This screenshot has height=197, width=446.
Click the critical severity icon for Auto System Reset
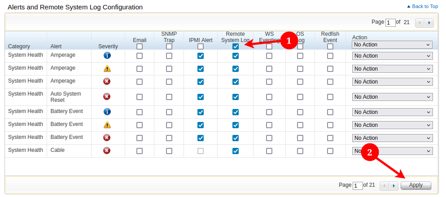pos(107,97)
